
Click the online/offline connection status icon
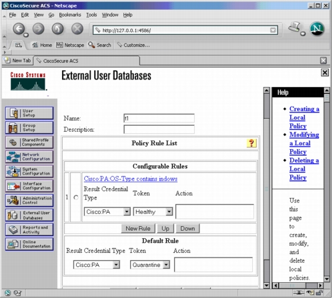pos(299,292)
